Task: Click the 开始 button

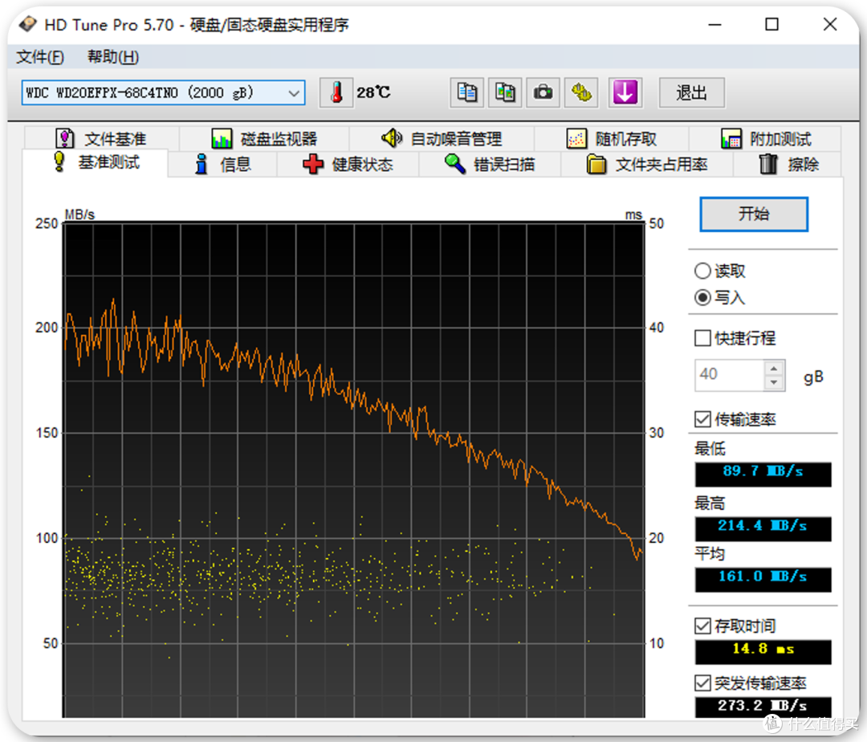Action: [754, 214]
